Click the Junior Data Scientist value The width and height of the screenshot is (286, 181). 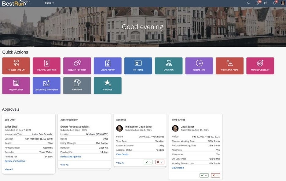(x=42, y=134)
